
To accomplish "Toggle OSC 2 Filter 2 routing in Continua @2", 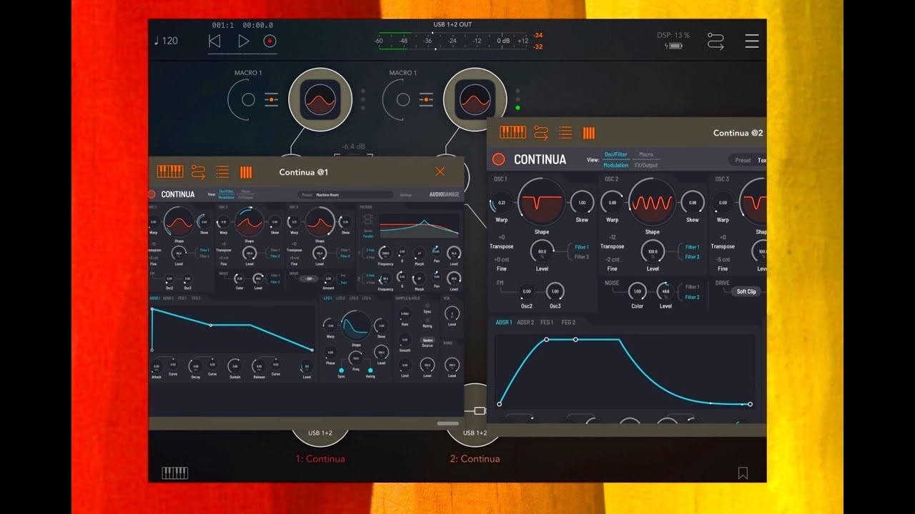I will (x=692, y=257).
